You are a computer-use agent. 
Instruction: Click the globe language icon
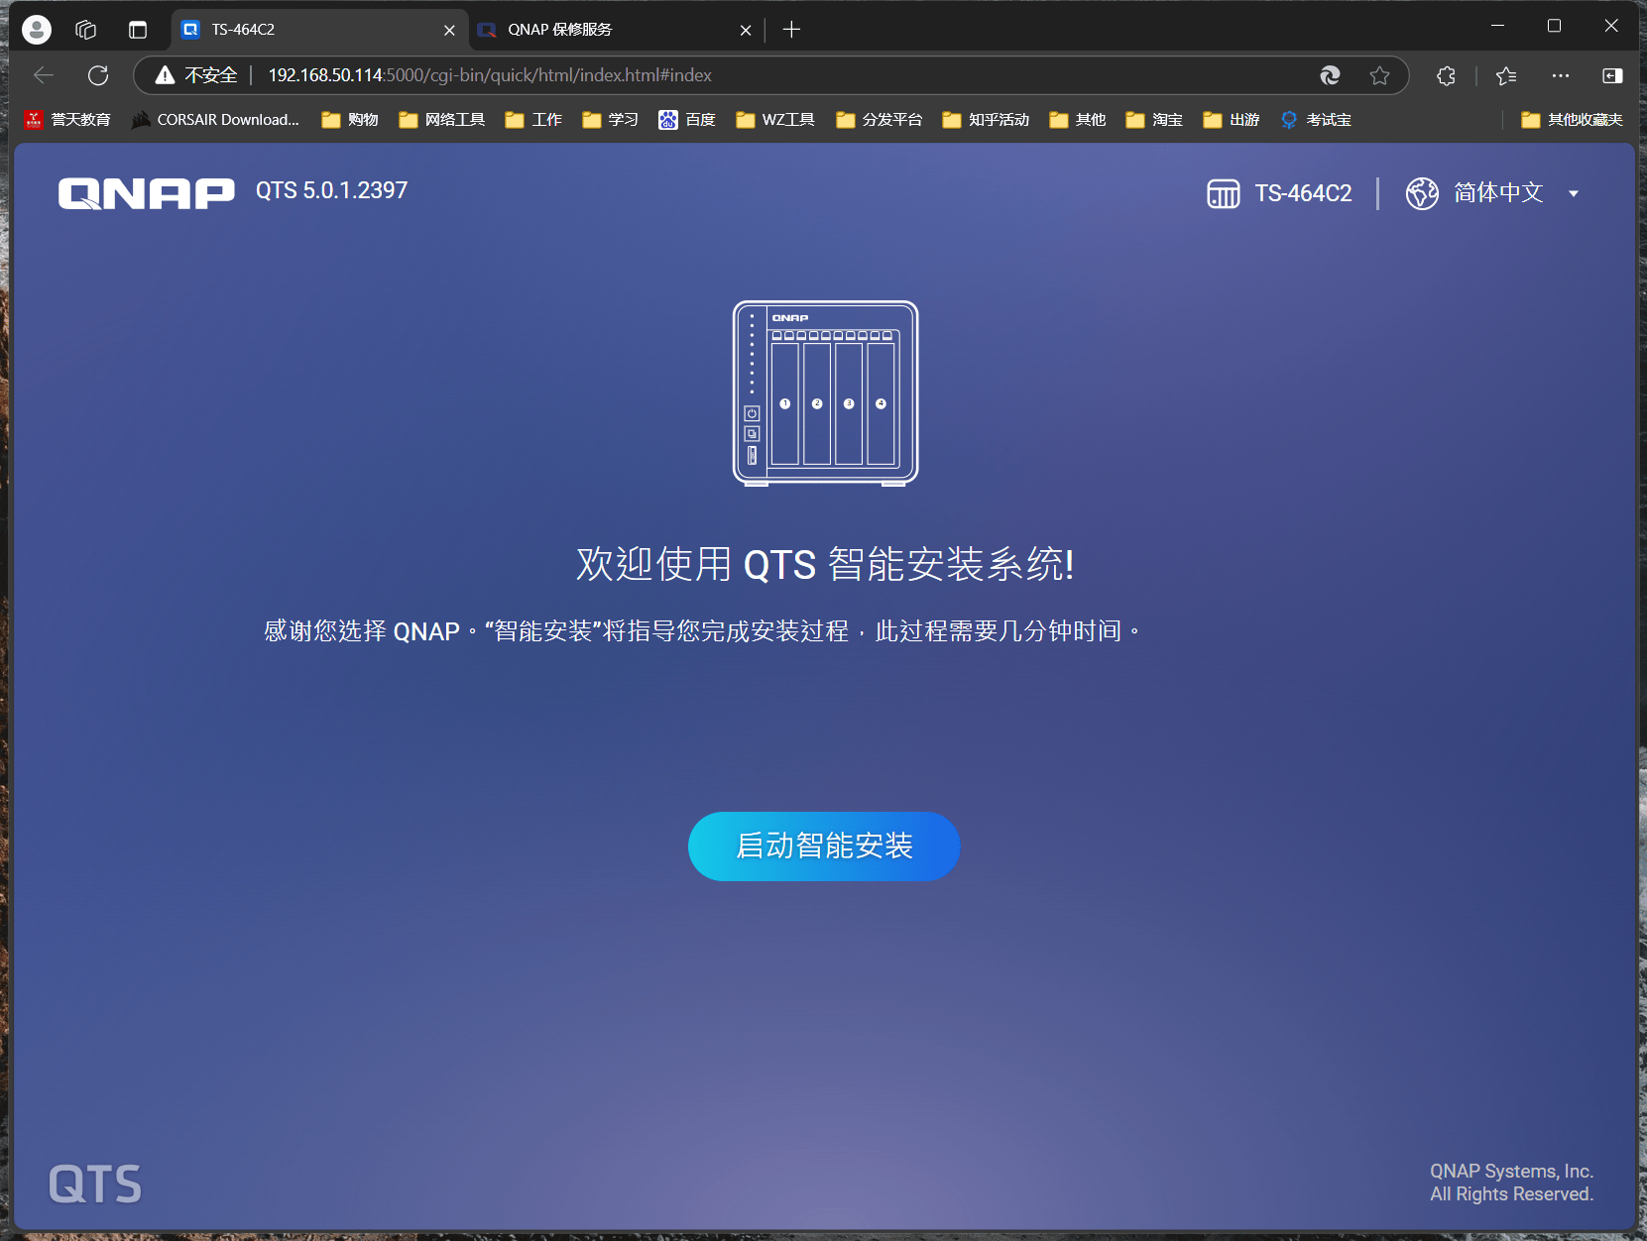(1422, 193)
